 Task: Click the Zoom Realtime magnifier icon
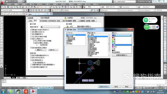tap(53, 7)
